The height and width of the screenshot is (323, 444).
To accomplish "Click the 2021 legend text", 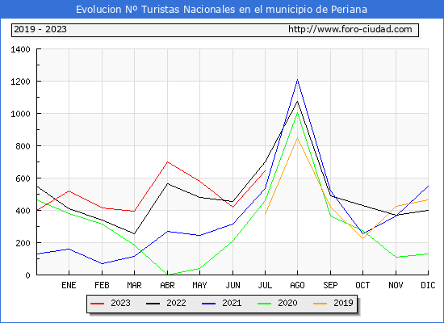I will (232, 303).
